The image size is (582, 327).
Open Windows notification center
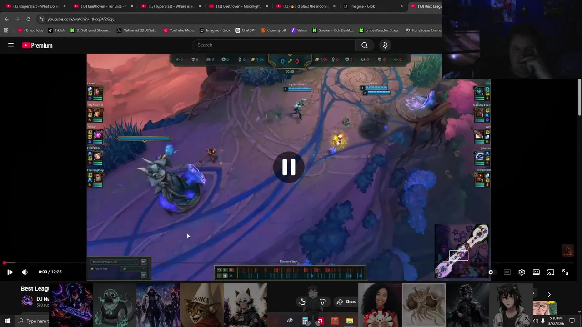pos(573,321)
